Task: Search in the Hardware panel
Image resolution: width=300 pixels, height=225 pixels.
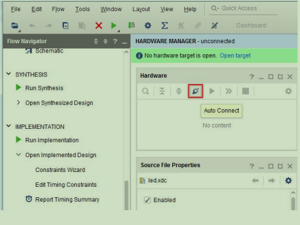Action: tap(146, 91)
